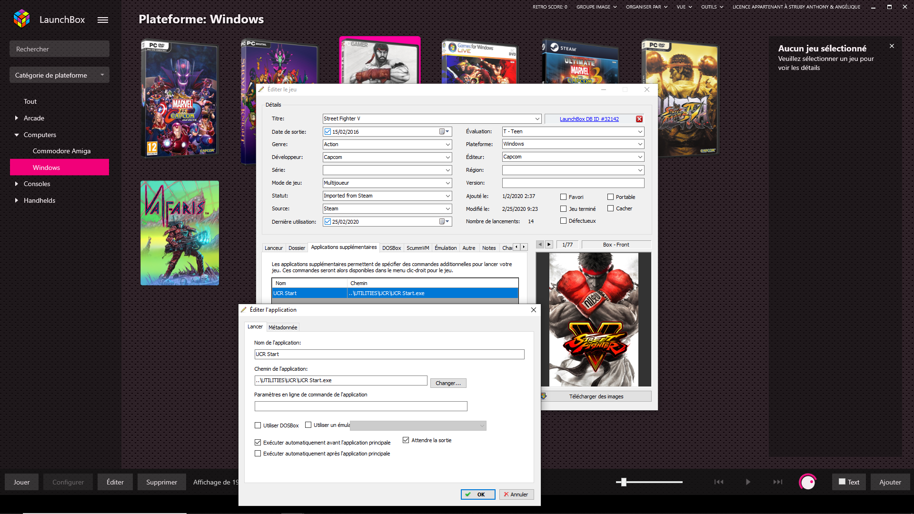
Task: Enable the Portable checkbox
Action: 611,197
